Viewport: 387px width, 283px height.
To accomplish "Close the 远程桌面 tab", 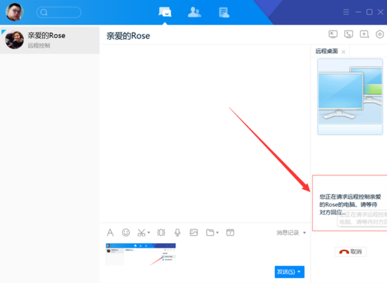I will pyautogui.click(x=344, y=52).
